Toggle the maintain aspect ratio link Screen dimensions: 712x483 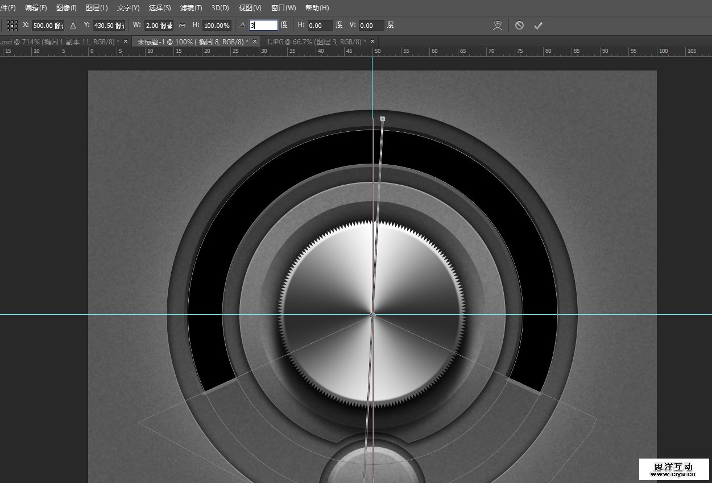182,26
